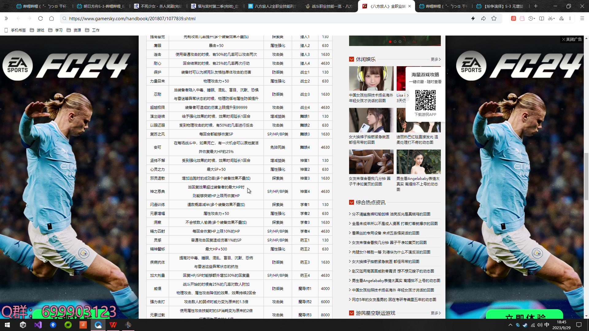The image size is (589, 331).
Task: Close the 《八方旅人》全职业 tab
Action: click(409, 6)
